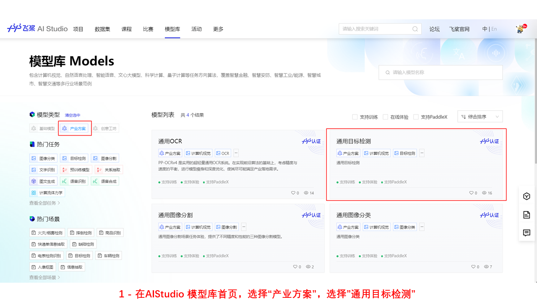Viewport: 537px width, 302px height.
Task: Expand more tags on 通用OCR card
Action: pyautogui.click(x=236, y=153)
